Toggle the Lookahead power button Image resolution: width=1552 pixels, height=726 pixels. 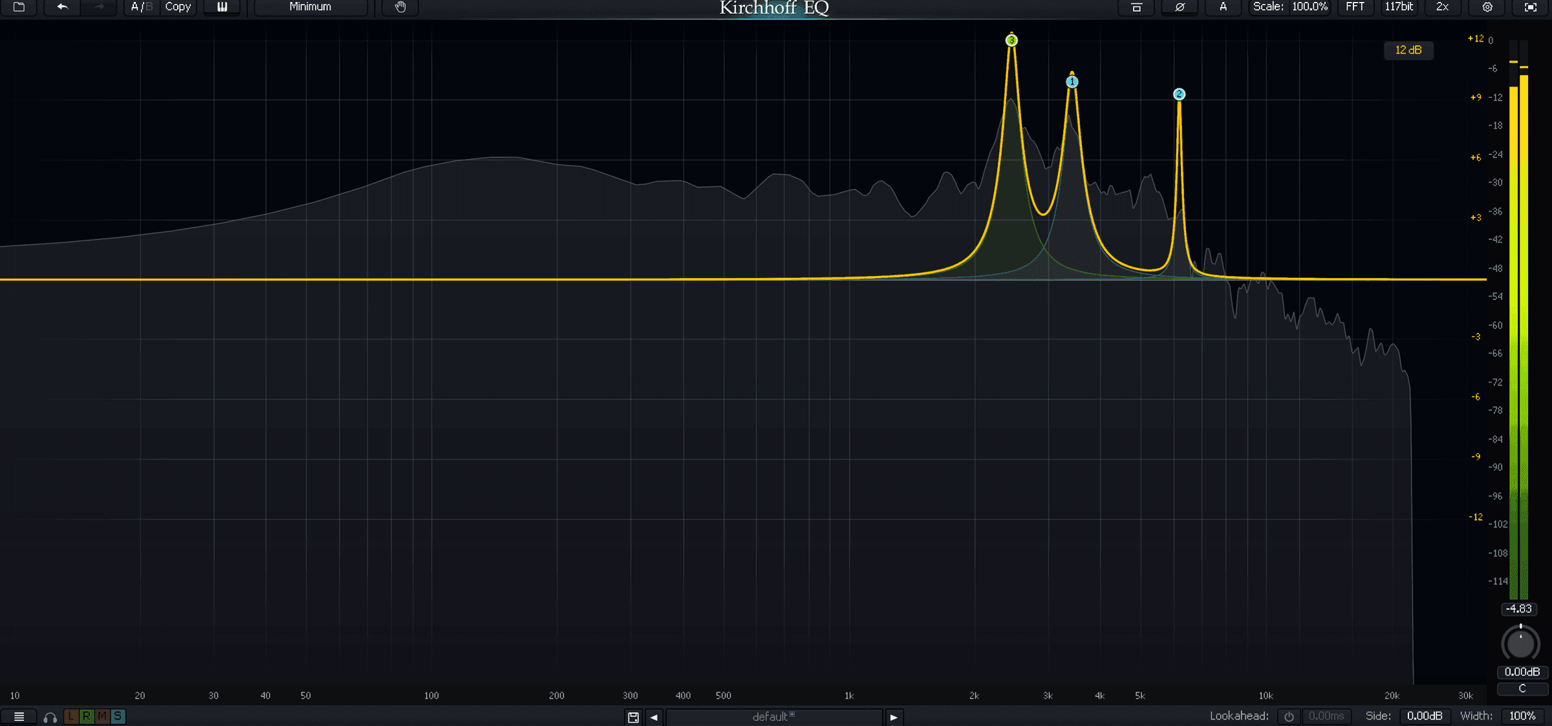coord(1289,717)
